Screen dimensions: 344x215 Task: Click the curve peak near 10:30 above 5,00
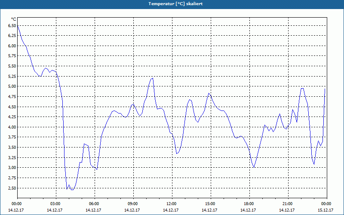tap(152, 78)
